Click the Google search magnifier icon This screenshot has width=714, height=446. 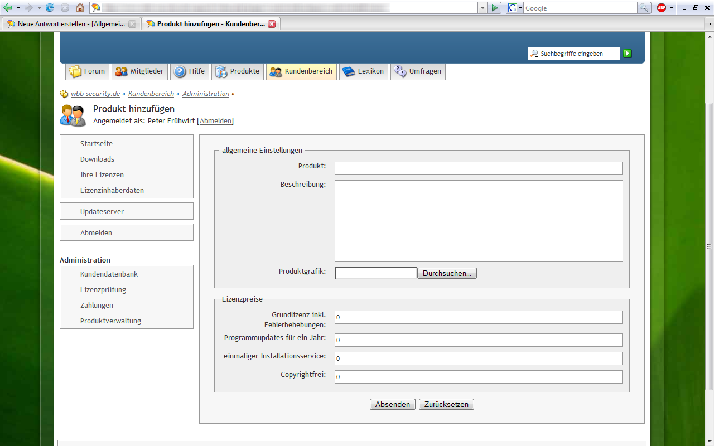(644, 8)
